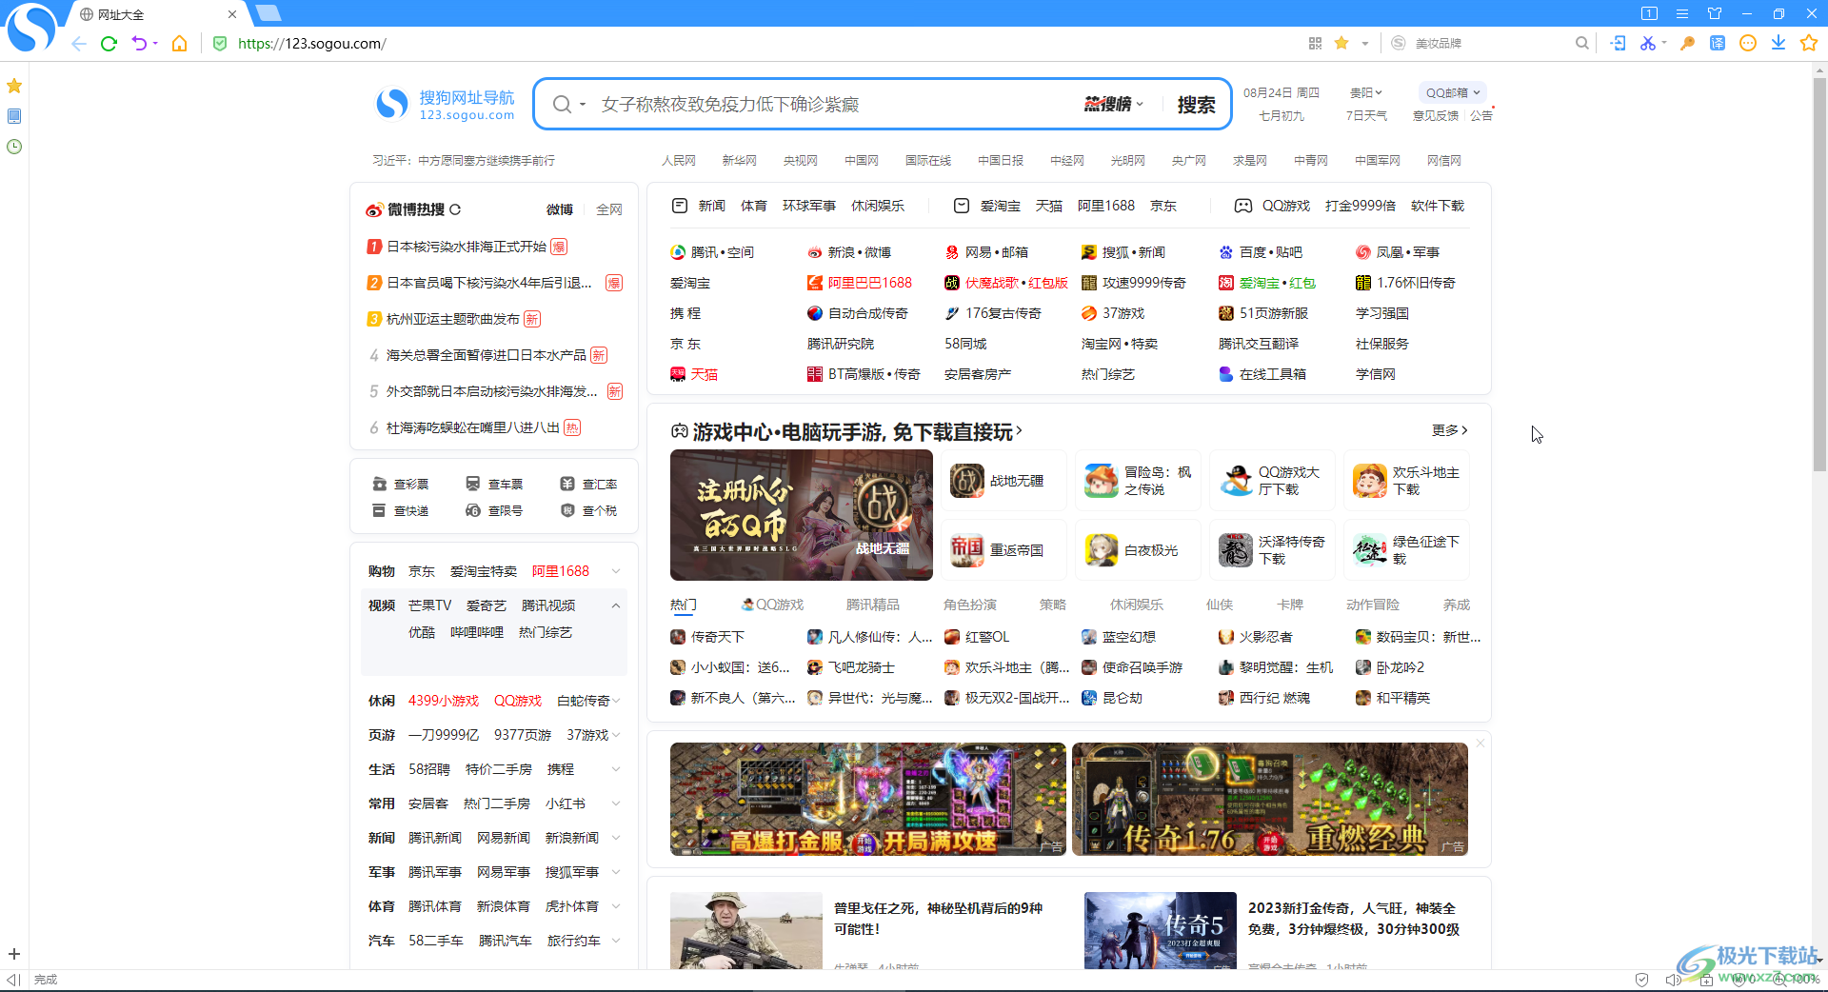Open the 查快递 courier lookup
Image resolution: width=1828 pixels, height=992 pixels.
coord(401,510)
